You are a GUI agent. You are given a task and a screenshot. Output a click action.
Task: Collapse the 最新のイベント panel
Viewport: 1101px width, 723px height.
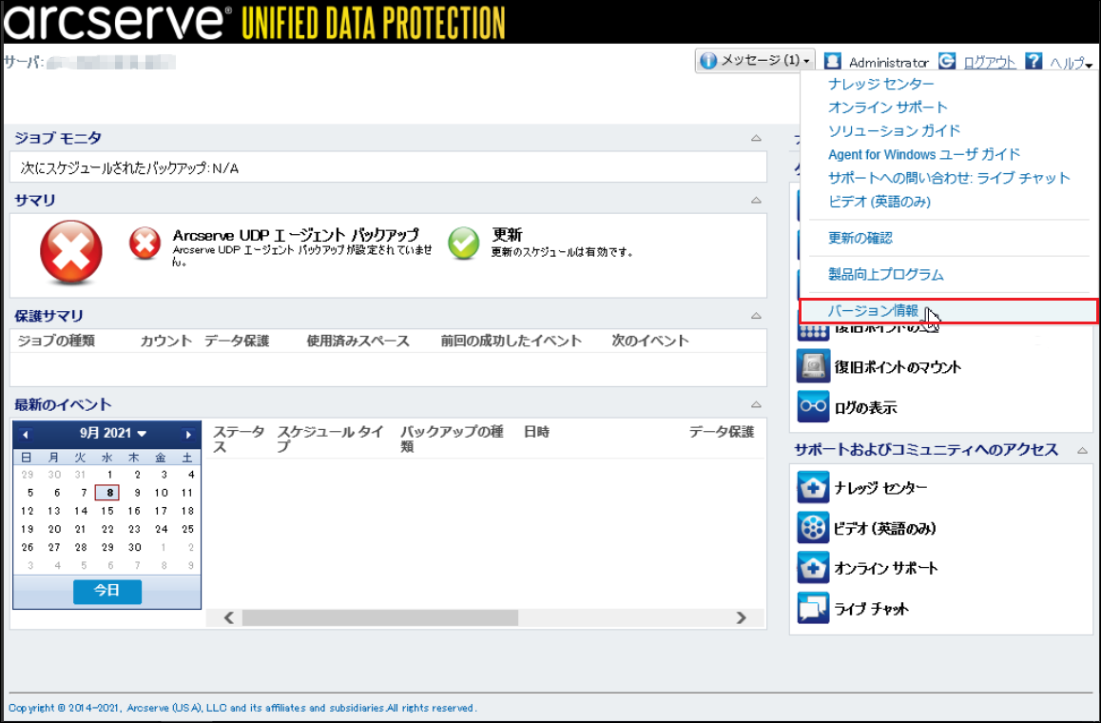(756, 404)
